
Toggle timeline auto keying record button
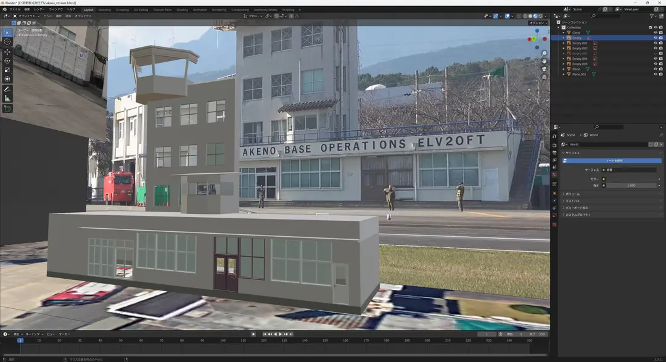[x=253, y=334]
